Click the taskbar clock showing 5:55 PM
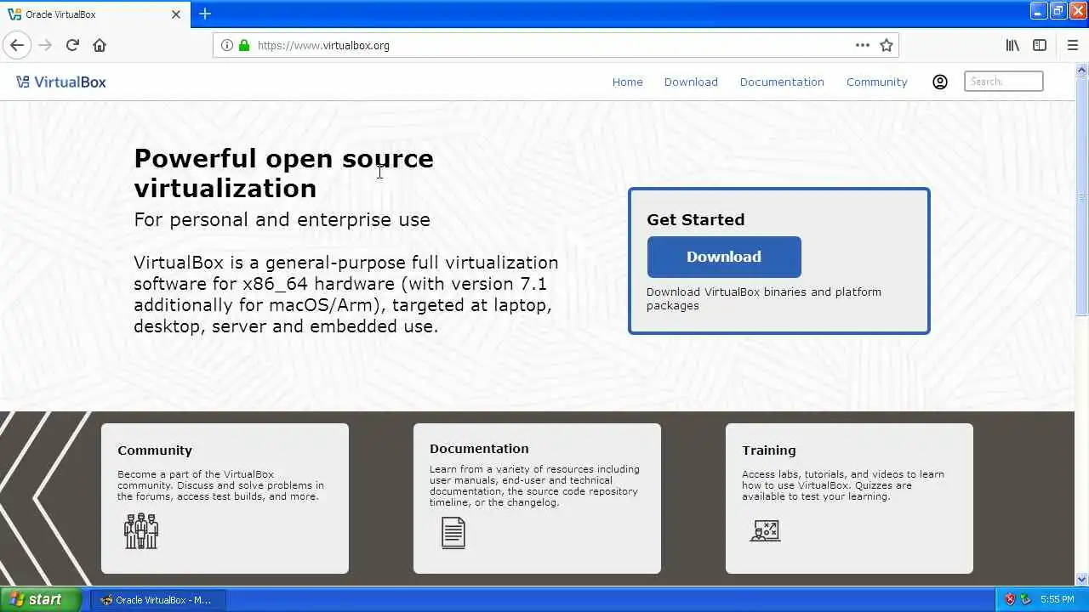 [1057, 599]
